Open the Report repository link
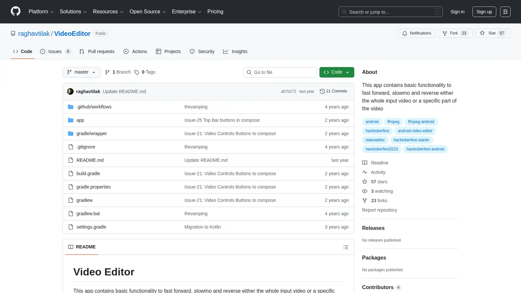521x293 pixels. pos(380,210)
